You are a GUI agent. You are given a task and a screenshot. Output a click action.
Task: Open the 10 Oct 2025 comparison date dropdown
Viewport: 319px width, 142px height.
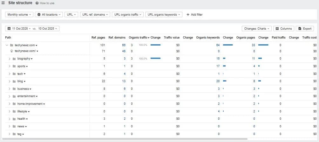[x=48, y=29]
